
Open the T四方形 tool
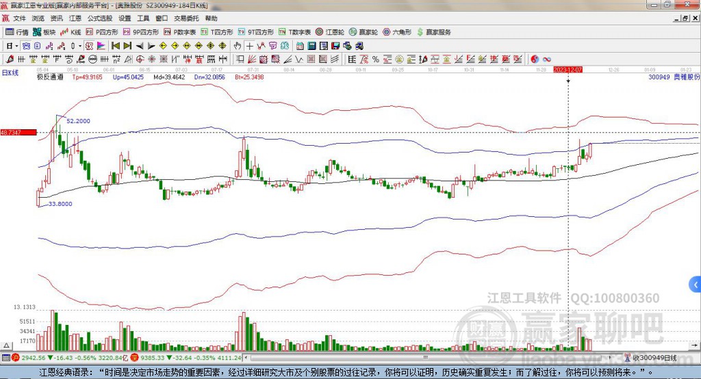click(x=217, y=32)
